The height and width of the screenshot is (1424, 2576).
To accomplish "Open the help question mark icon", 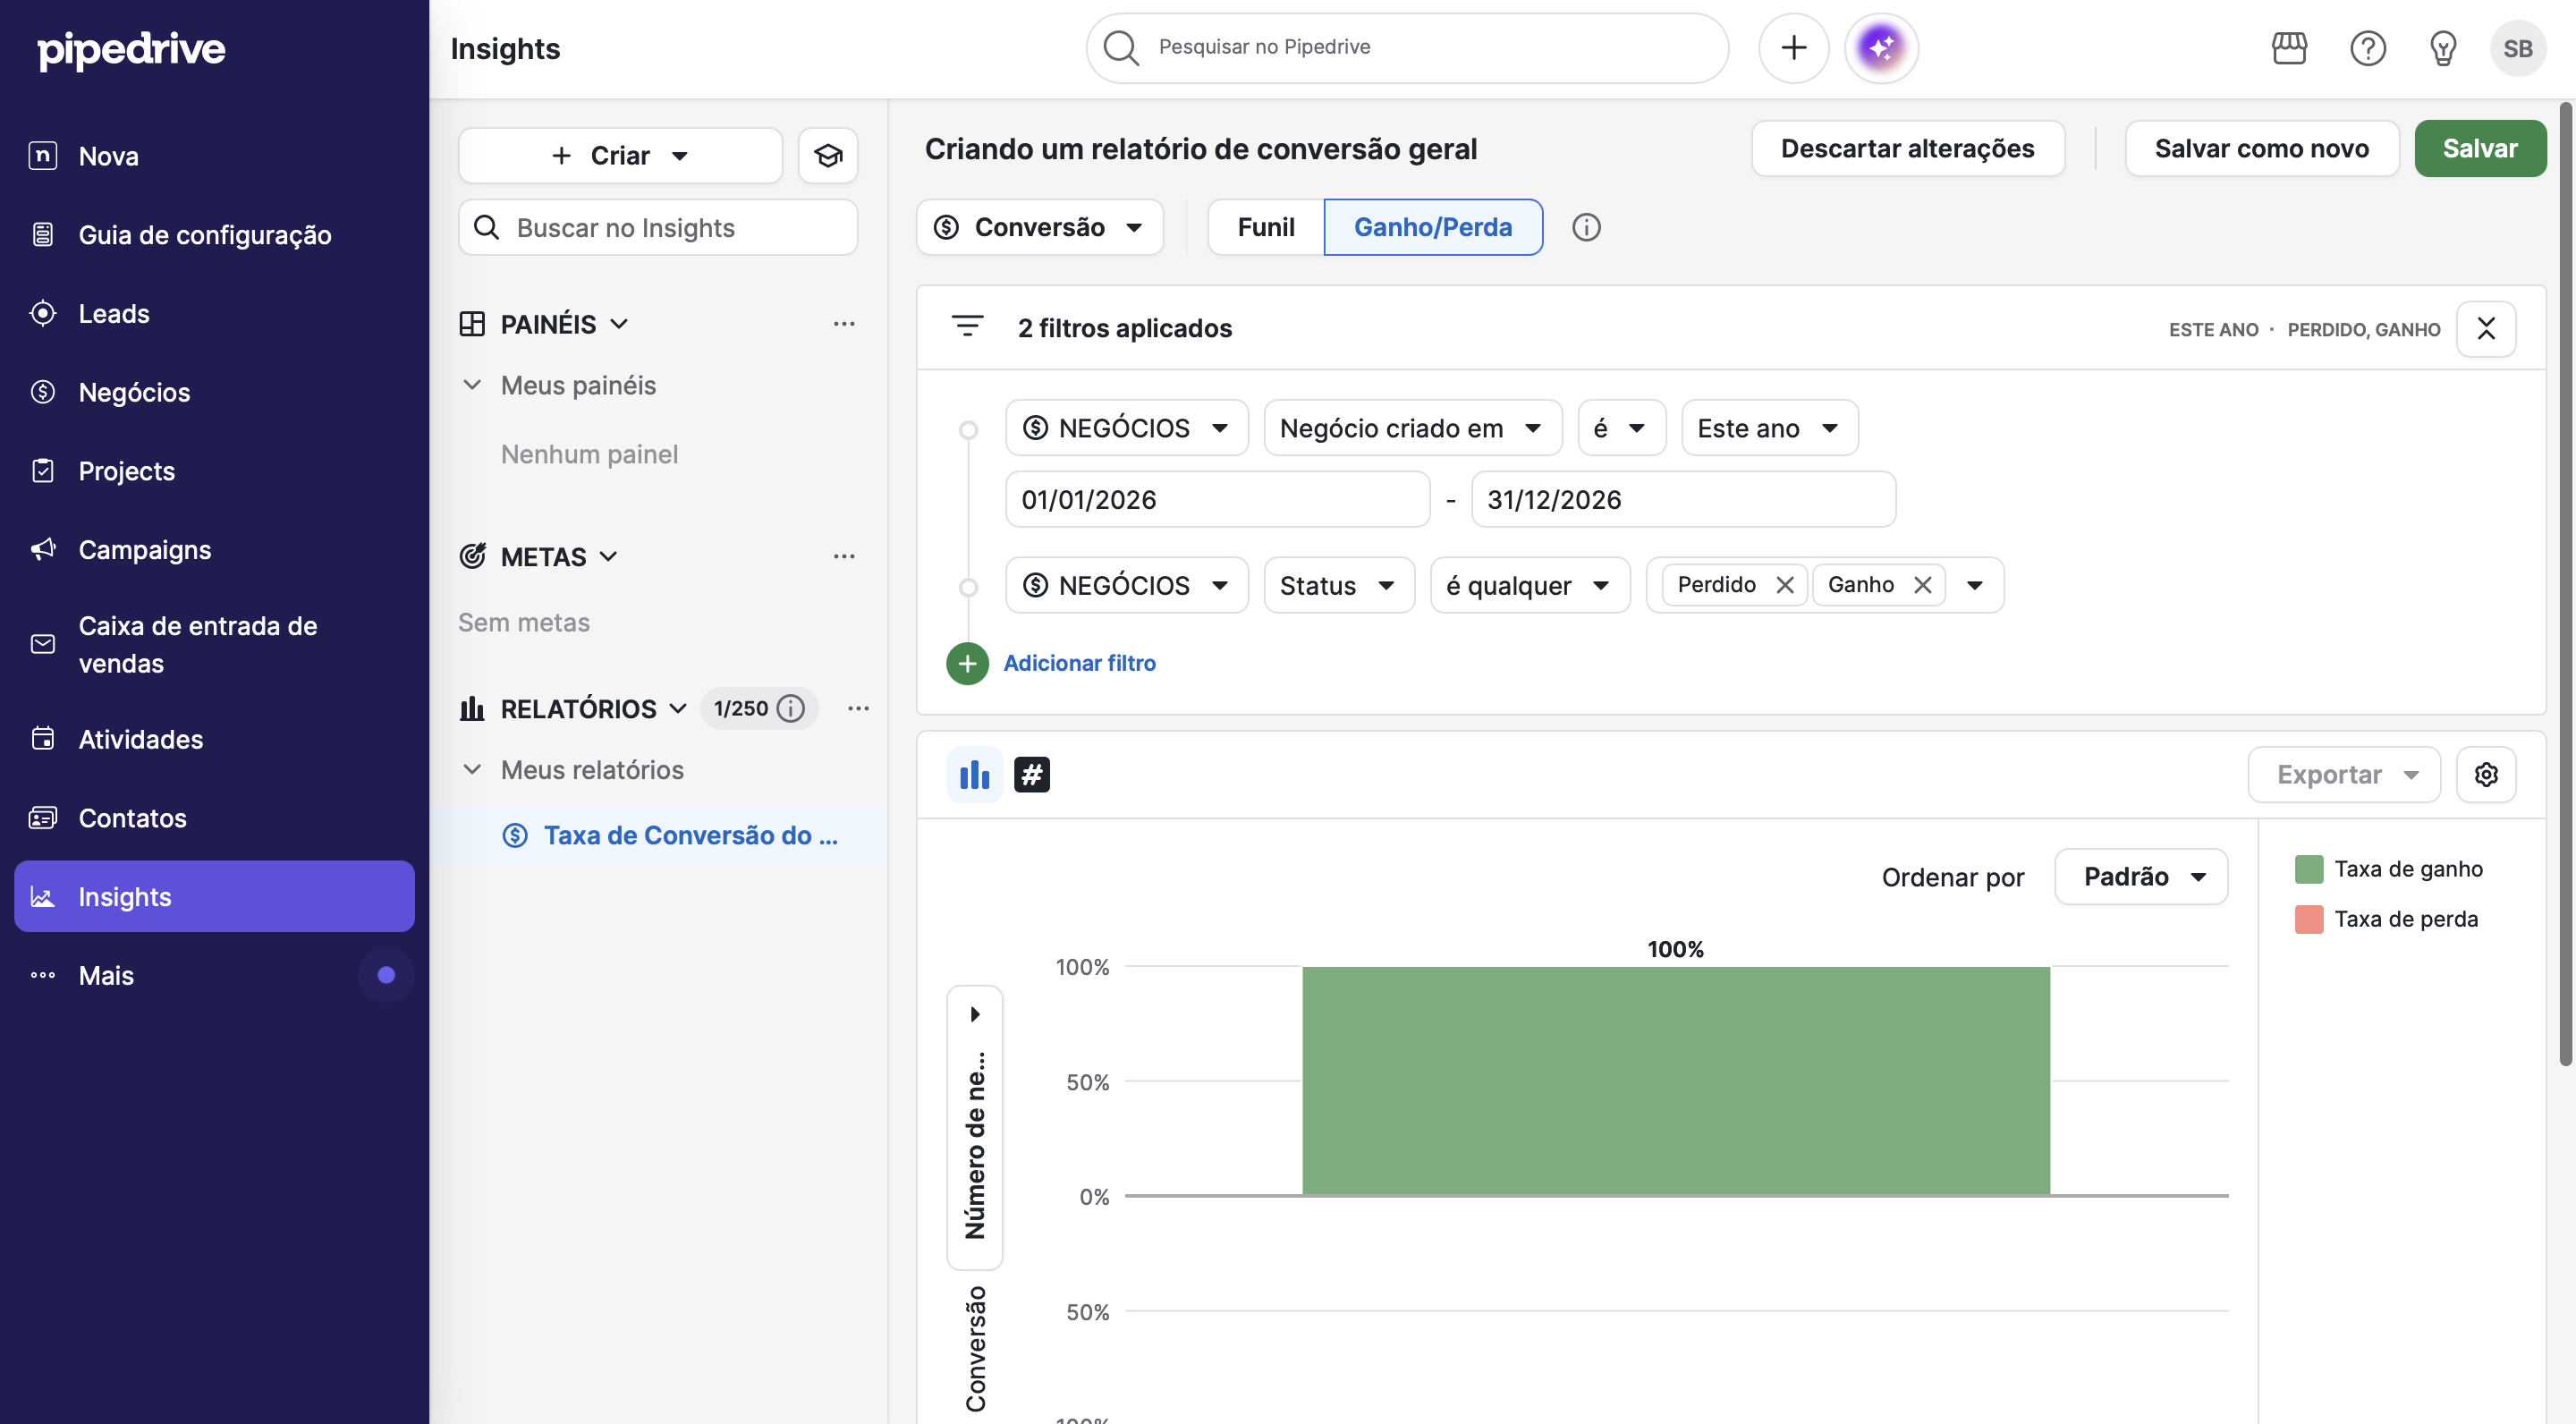I will coord(2367,48).
